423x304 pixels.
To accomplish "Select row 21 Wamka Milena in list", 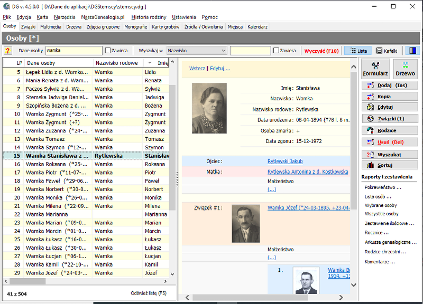I will (86, 206).
